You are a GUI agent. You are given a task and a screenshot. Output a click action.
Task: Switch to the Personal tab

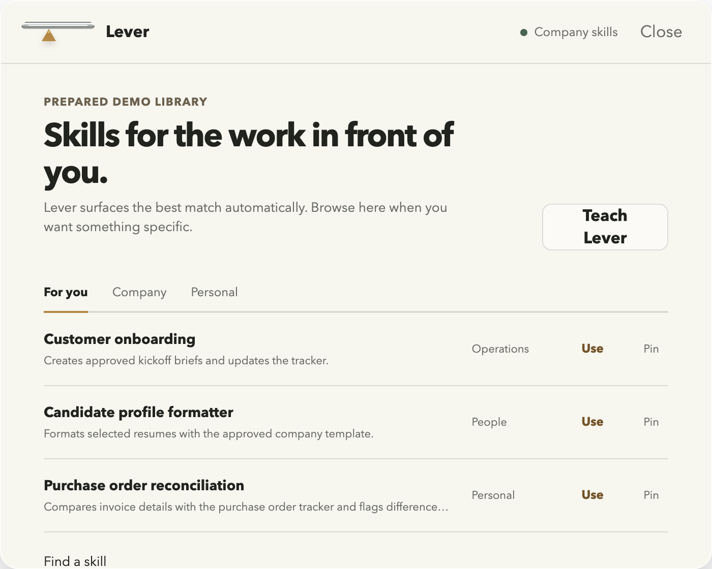tap(214, 292)
